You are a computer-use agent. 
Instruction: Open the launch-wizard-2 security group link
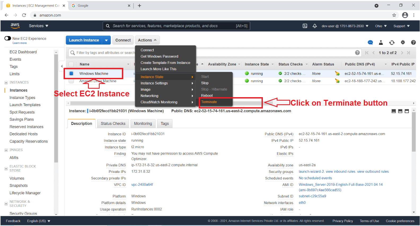(311, 172)
